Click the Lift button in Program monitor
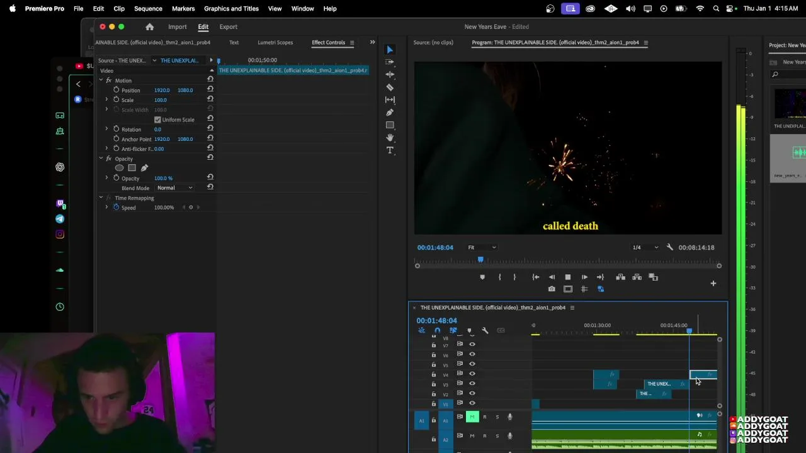 620,277
